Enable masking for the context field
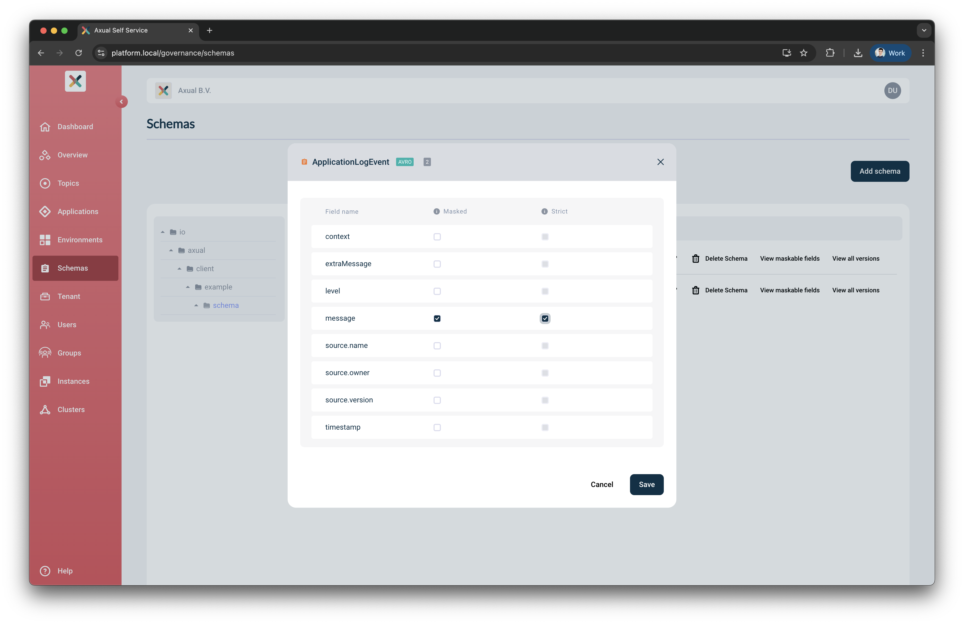This screenshot has width=964, height=624. click(437, 237)
